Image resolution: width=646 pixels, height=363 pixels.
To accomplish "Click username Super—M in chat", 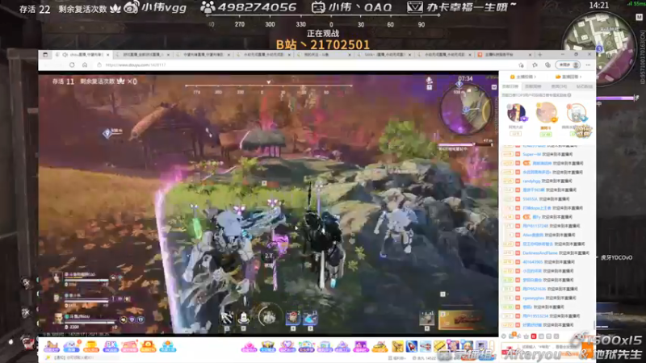I will [531, 154].
